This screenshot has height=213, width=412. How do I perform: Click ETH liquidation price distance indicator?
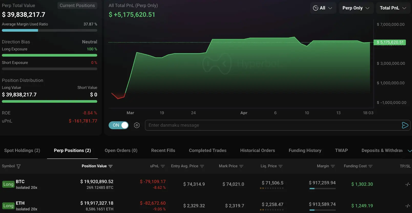coord(272,210)
